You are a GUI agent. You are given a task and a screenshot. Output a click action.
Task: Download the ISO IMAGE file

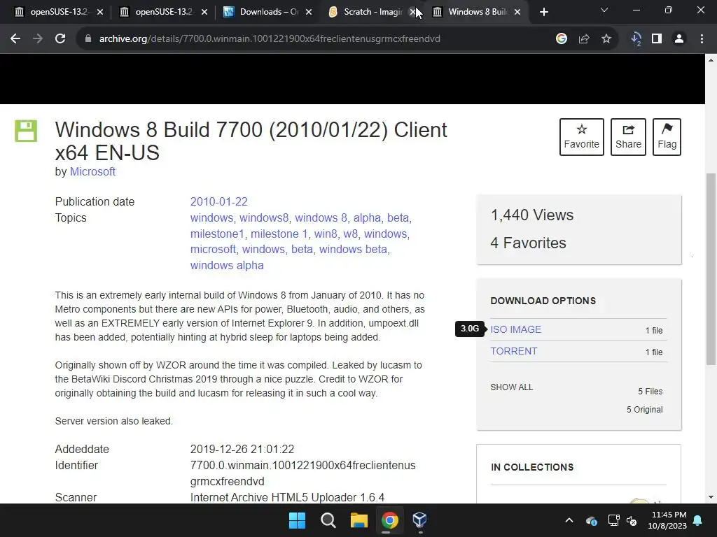(515, 329)
